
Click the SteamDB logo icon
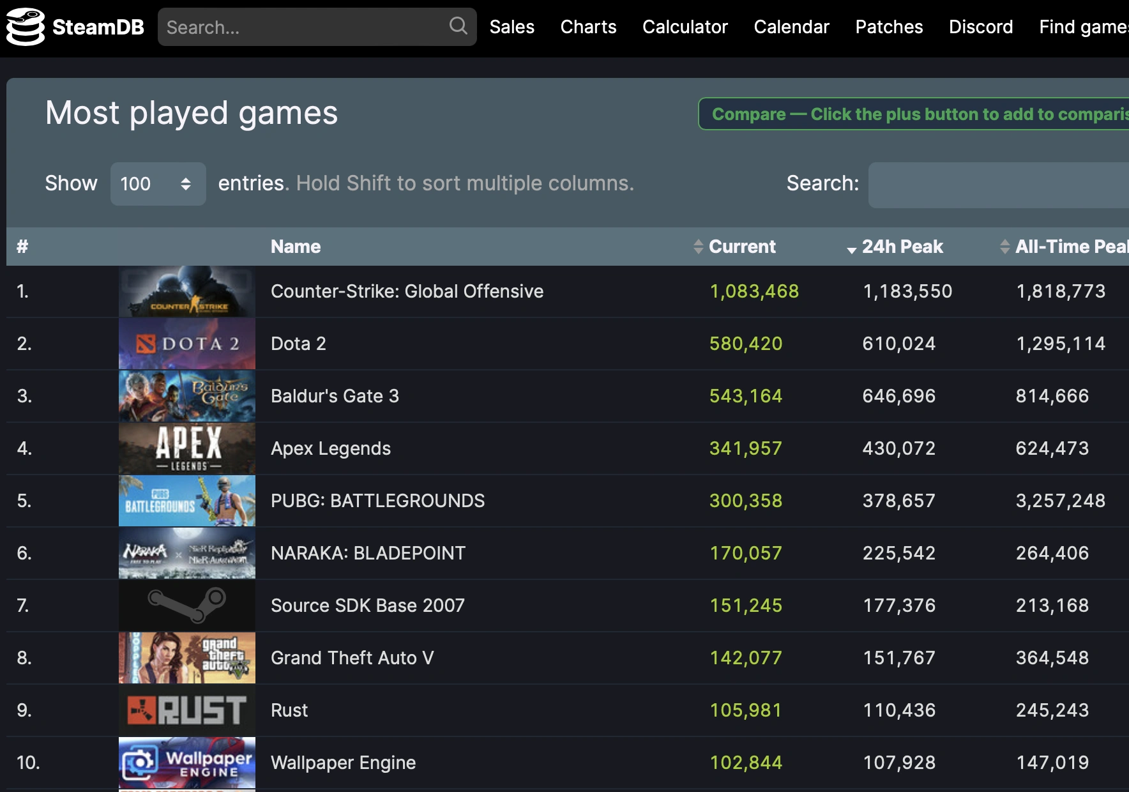click(x=26, y=27)
